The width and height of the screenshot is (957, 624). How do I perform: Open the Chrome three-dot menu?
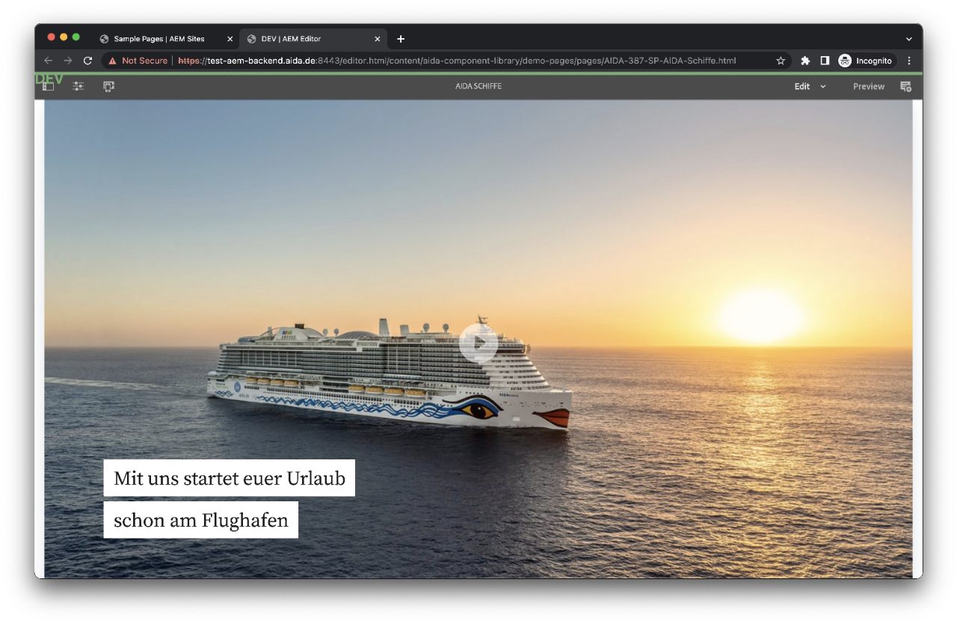click(x=909, y=60)
